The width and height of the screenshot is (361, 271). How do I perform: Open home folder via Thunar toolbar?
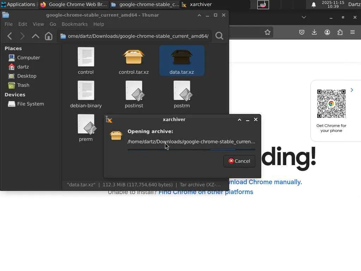(49, 36)
